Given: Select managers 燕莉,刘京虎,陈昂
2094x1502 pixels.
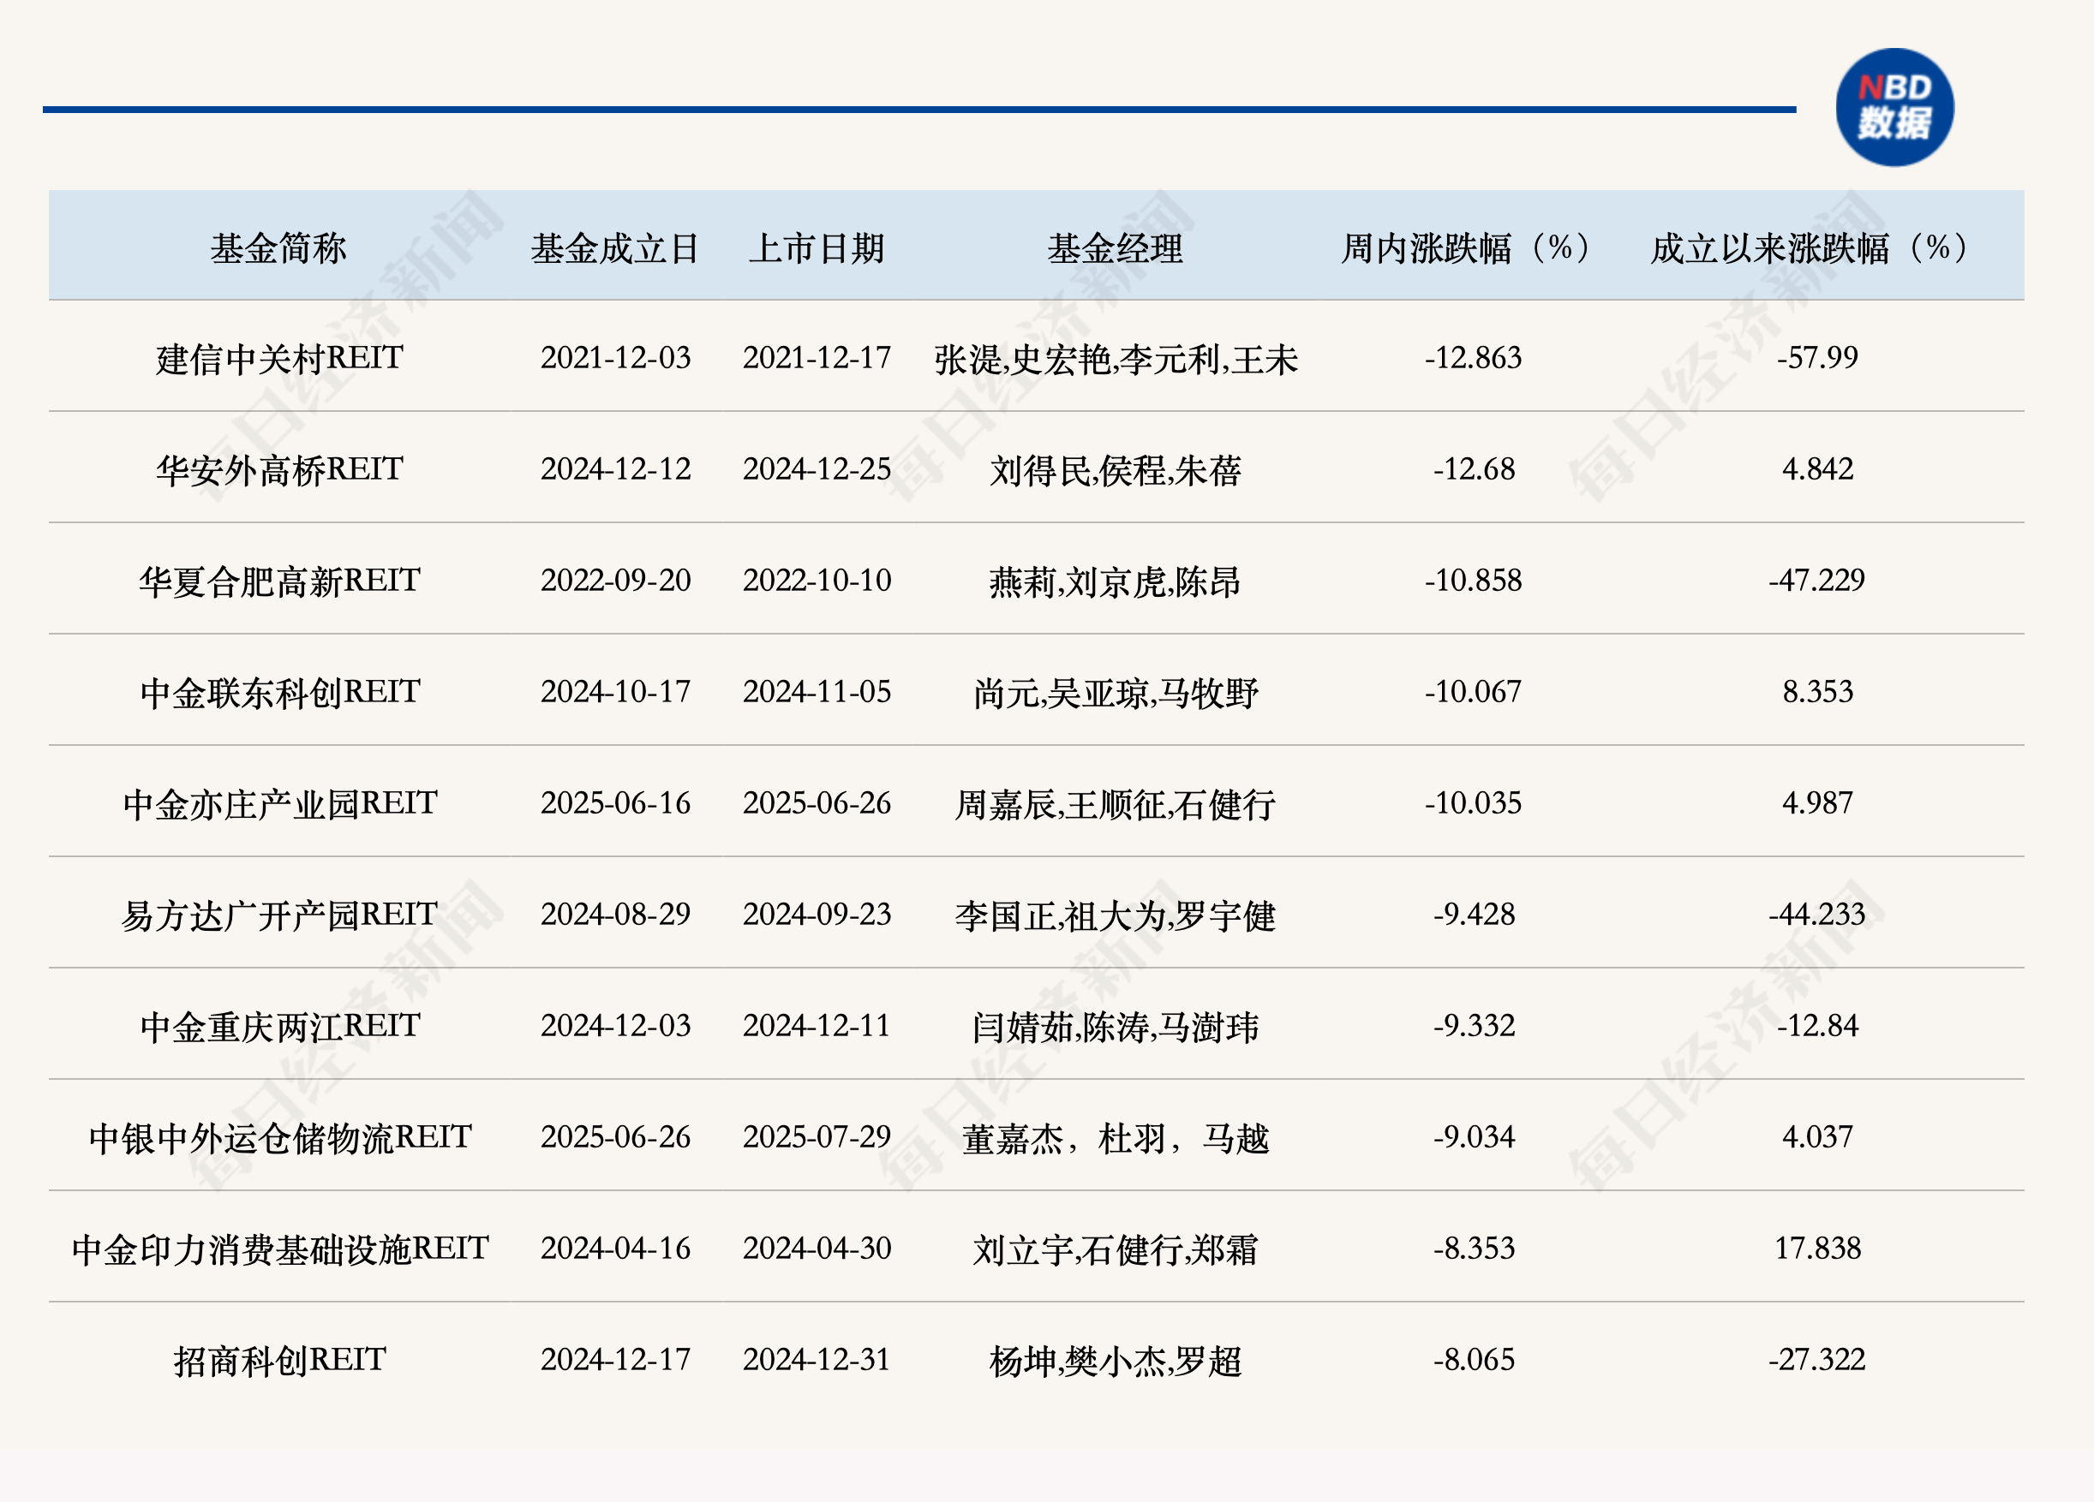Looking at the screenshot, I should [1116, 582].
